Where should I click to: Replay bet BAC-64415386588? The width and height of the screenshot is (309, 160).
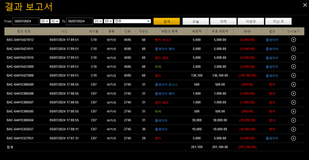(293, 93)
